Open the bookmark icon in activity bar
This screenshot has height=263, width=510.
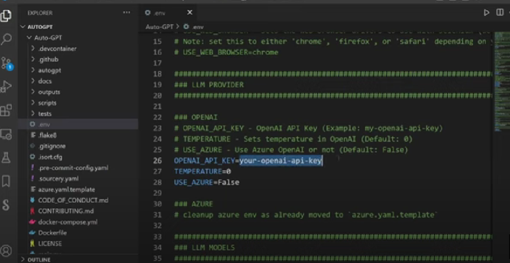(x=6, y=181)
